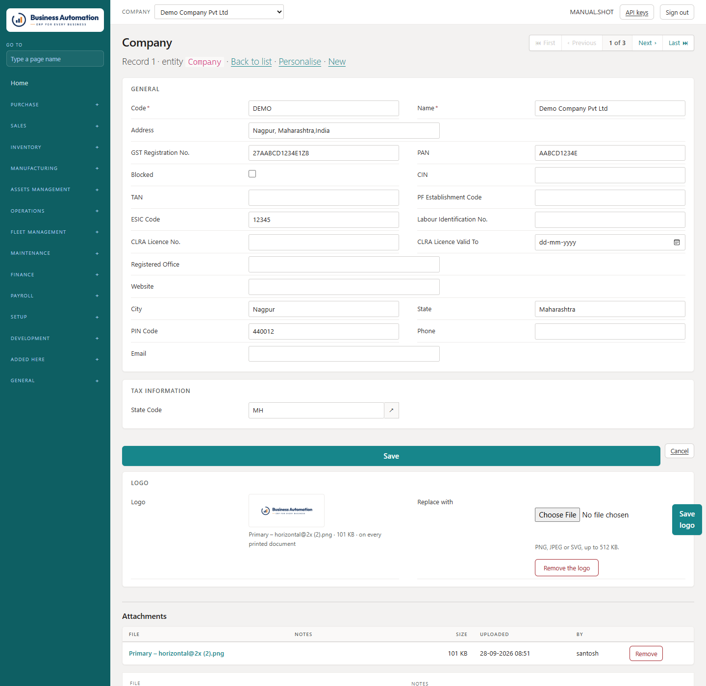Image resolution: width=706 pixels, height=686 pixels.
Task: Click the Cancel link
Action: 680,451
